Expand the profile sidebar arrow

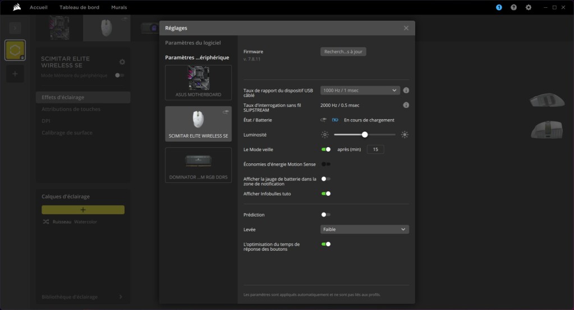15,28
